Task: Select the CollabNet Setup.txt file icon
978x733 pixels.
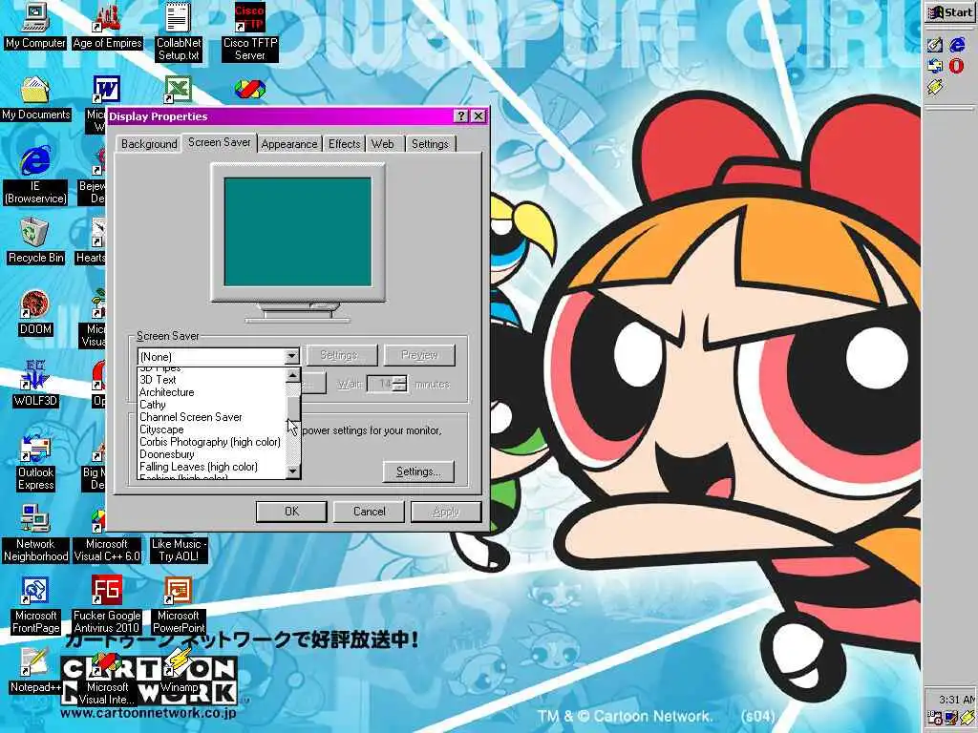Action: pos(179,32)
